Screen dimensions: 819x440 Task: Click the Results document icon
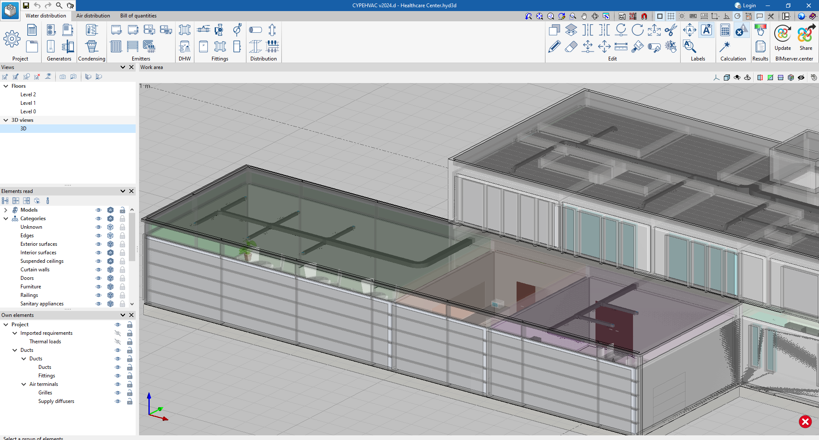tap(760, 46)
